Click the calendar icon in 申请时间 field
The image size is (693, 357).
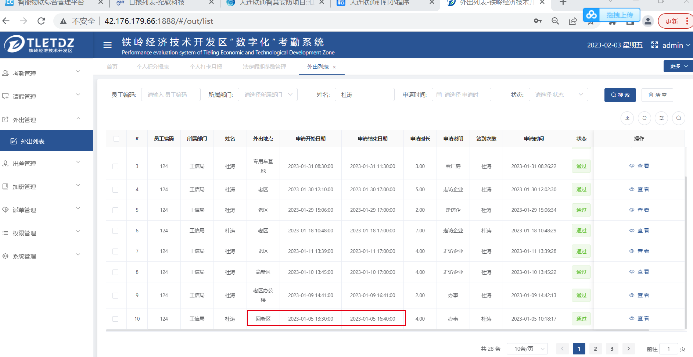click(439, 95)
